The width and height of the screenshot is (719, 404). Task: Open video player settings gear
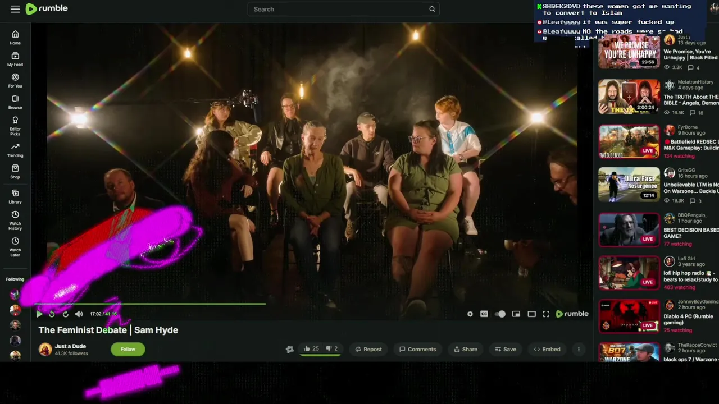(x=470, y=314)
